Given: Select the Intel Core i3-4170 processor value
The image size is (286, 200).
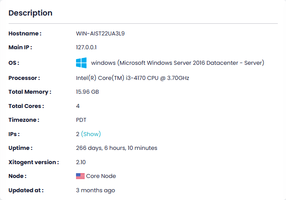Looking at the screenshot, I should (133, 78).
